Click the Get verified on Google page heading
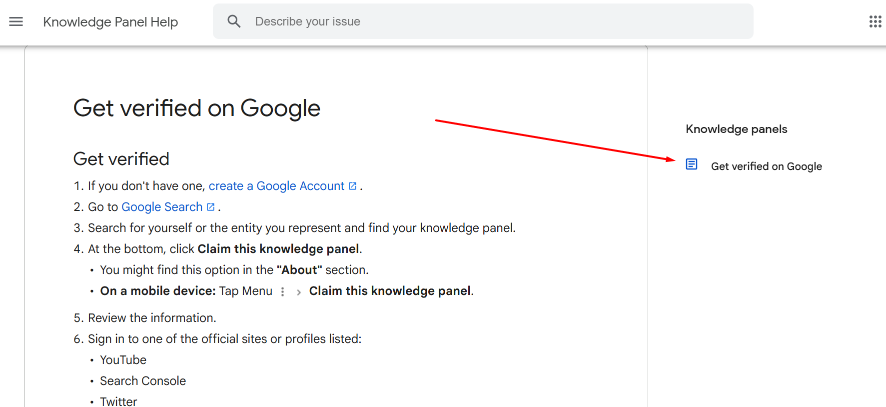This screenshot has height=407, width=886. (x=197, y=108)
